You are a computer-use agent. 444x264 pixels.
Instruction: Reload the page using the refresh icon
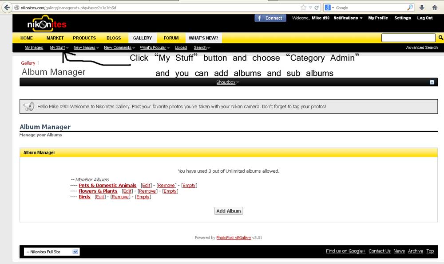[x=317, y=8]
